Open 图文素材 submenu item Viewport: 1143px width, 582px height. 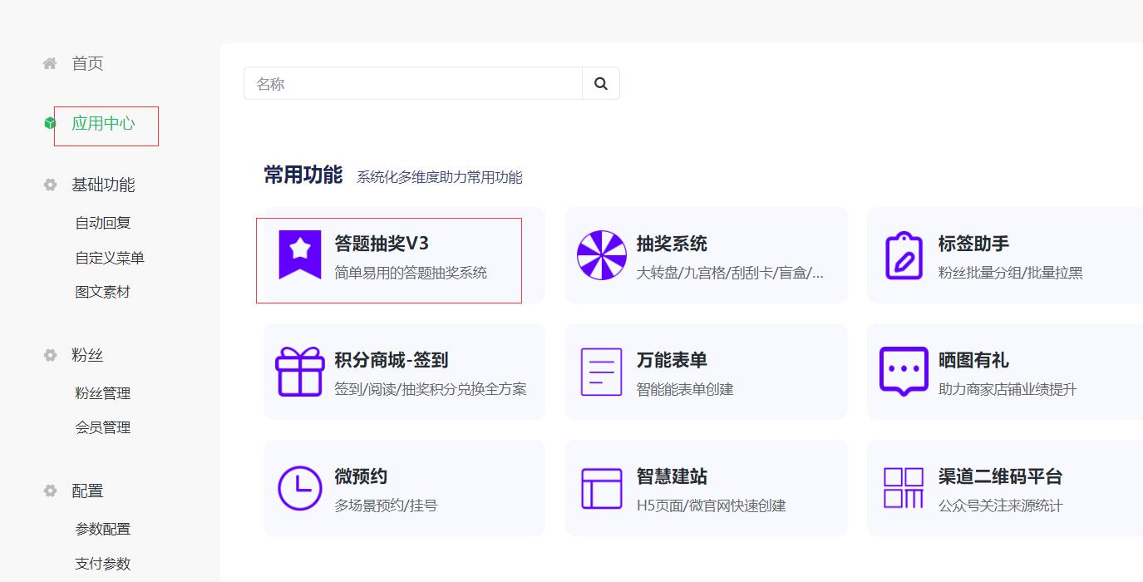pos(103,292)
